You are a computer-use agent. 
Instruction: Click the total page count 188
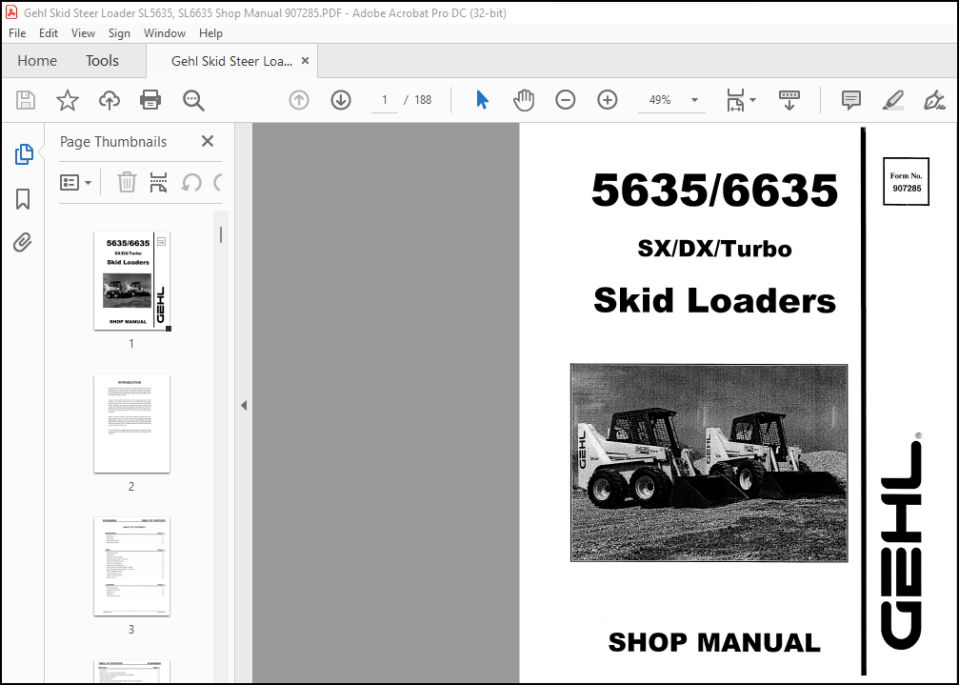pyautogui.click(x=423, y=100)
